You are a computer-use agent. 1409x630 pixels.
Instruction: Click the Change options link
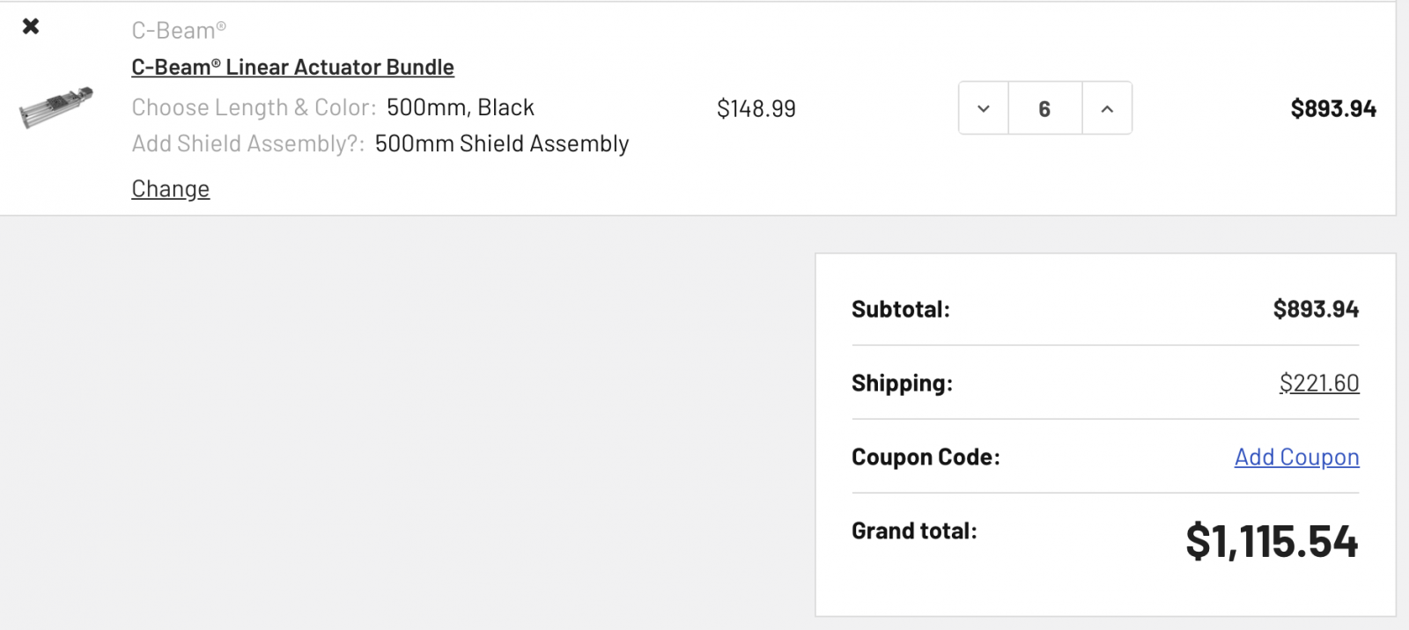click(x=171, y=188)
